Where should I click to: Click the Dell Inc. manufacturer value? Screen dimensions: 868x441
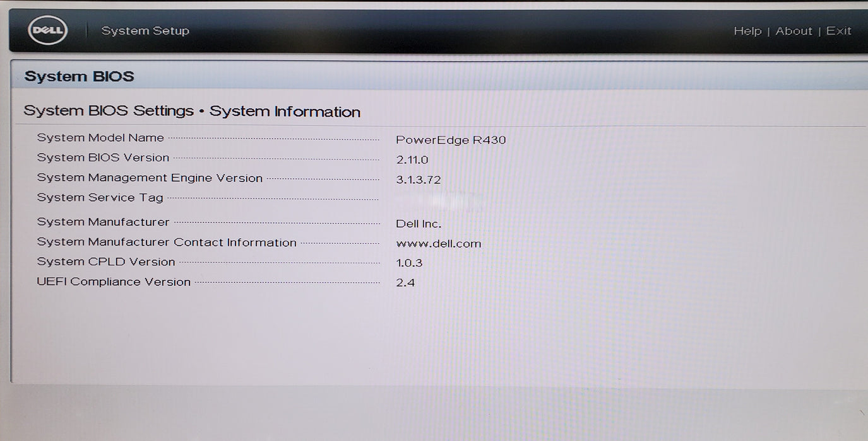419,224
